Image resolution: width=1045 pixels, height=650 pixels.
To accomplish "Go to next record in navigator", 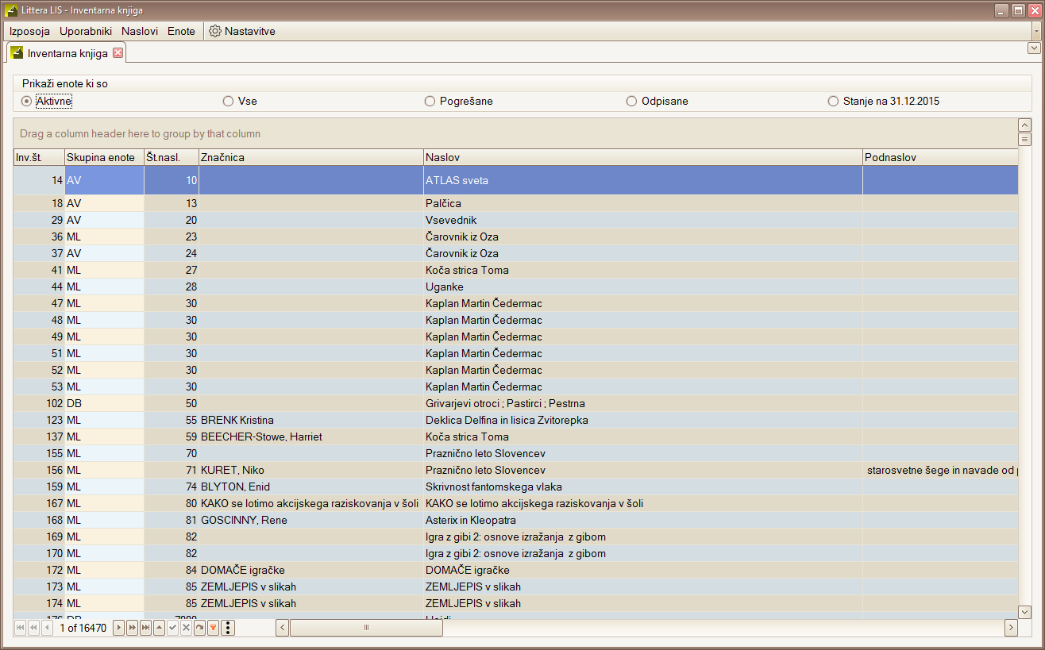I will coord(119,628).
